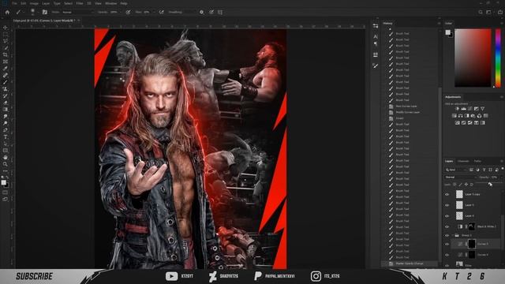505x284 pixels.
Task: Open the Brush Settings icon in collapsed dock
Action: [x=376, y=65]
